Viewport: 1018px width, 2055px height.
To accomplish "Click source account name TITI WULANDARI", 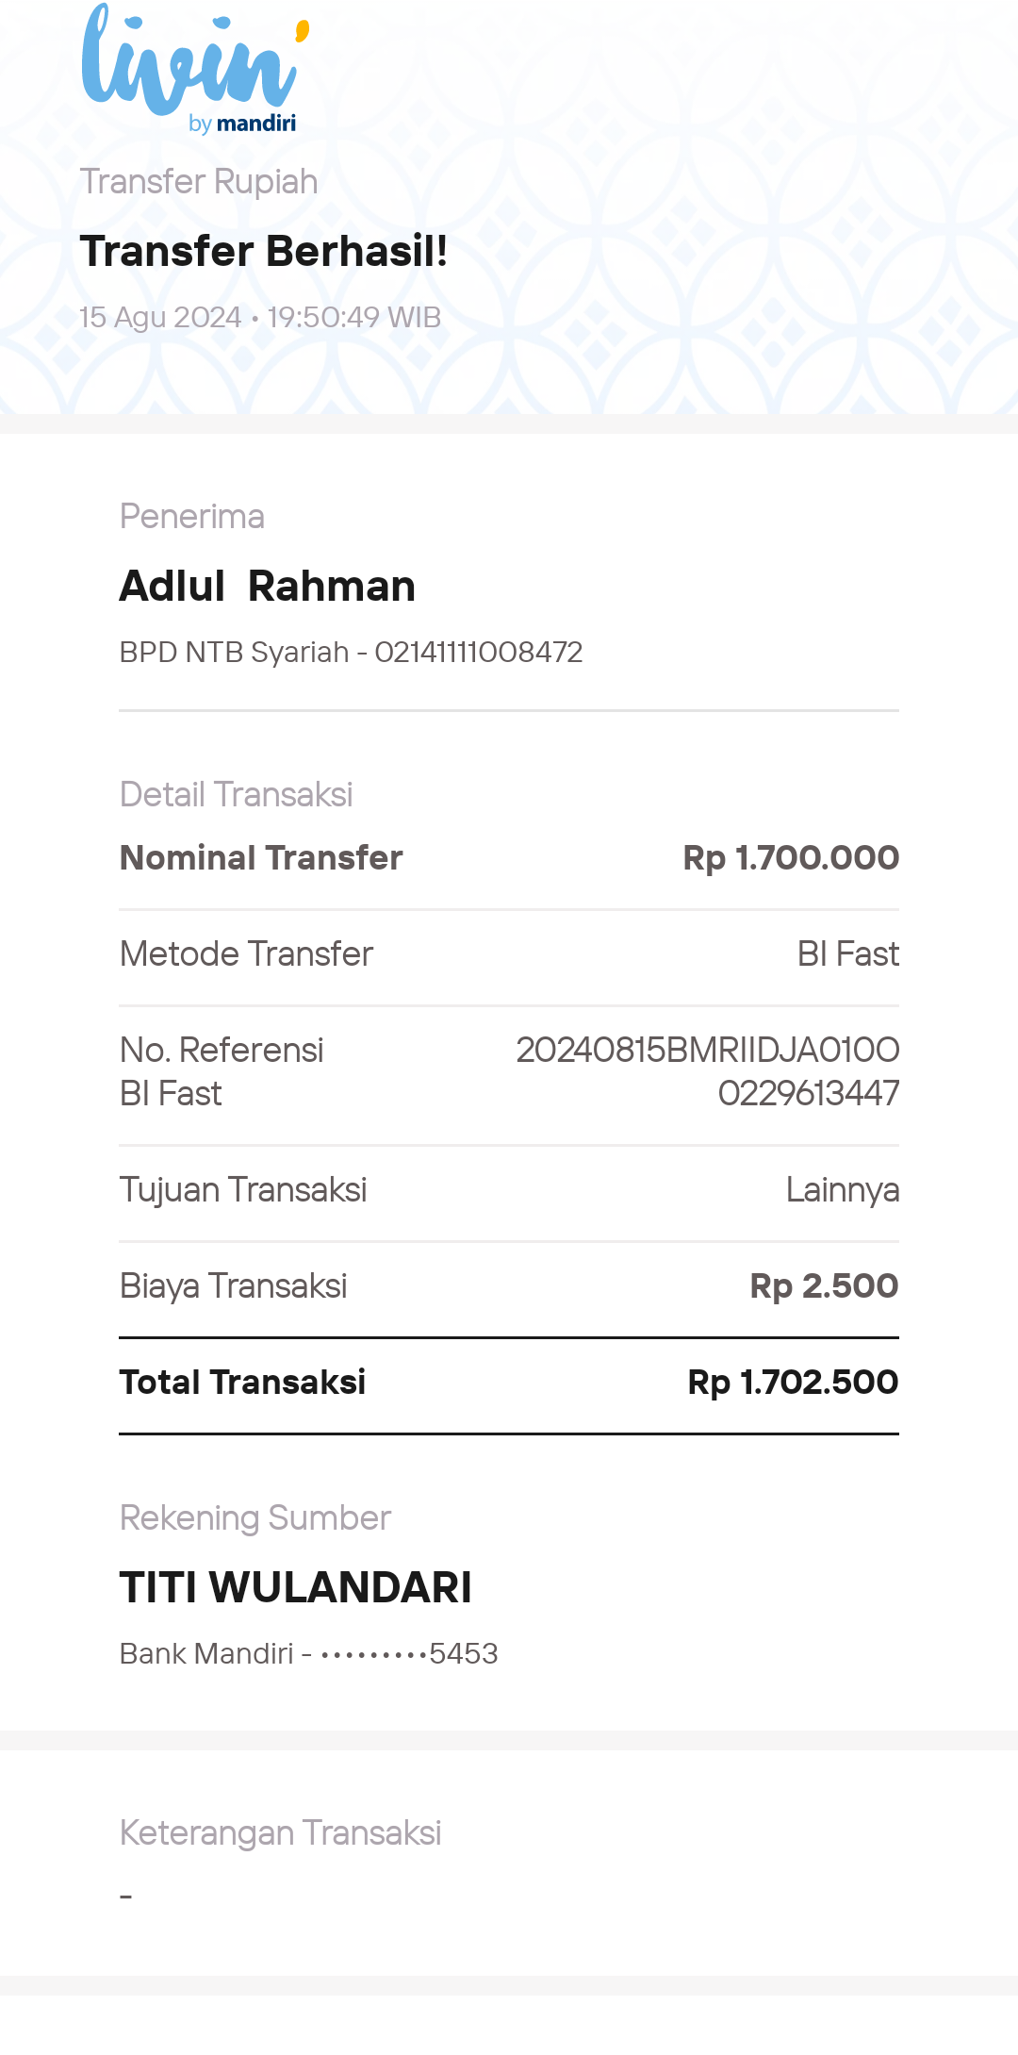I will point(295,1587).
